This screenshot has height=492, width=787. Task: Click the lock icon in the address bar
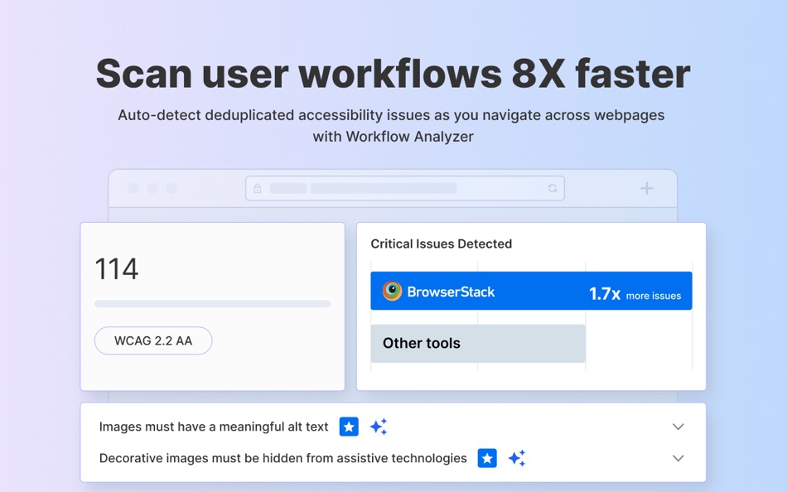(x=257, y=188)
